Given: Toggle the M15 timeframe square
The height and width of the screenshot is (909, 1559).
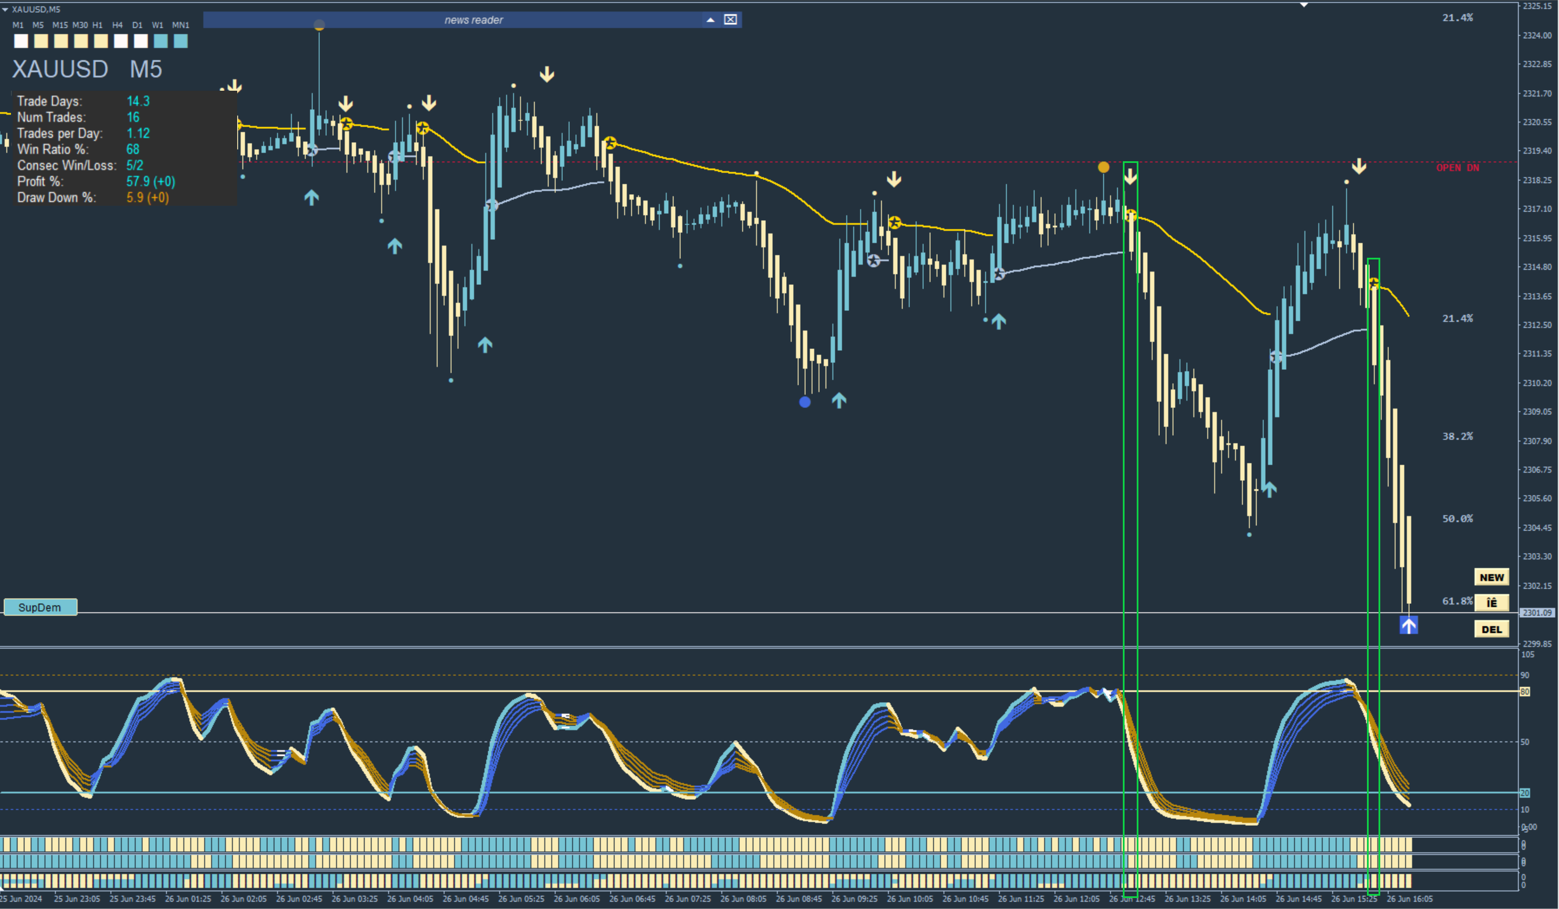Looking at the screenshot, I should (x=61, y=42).
